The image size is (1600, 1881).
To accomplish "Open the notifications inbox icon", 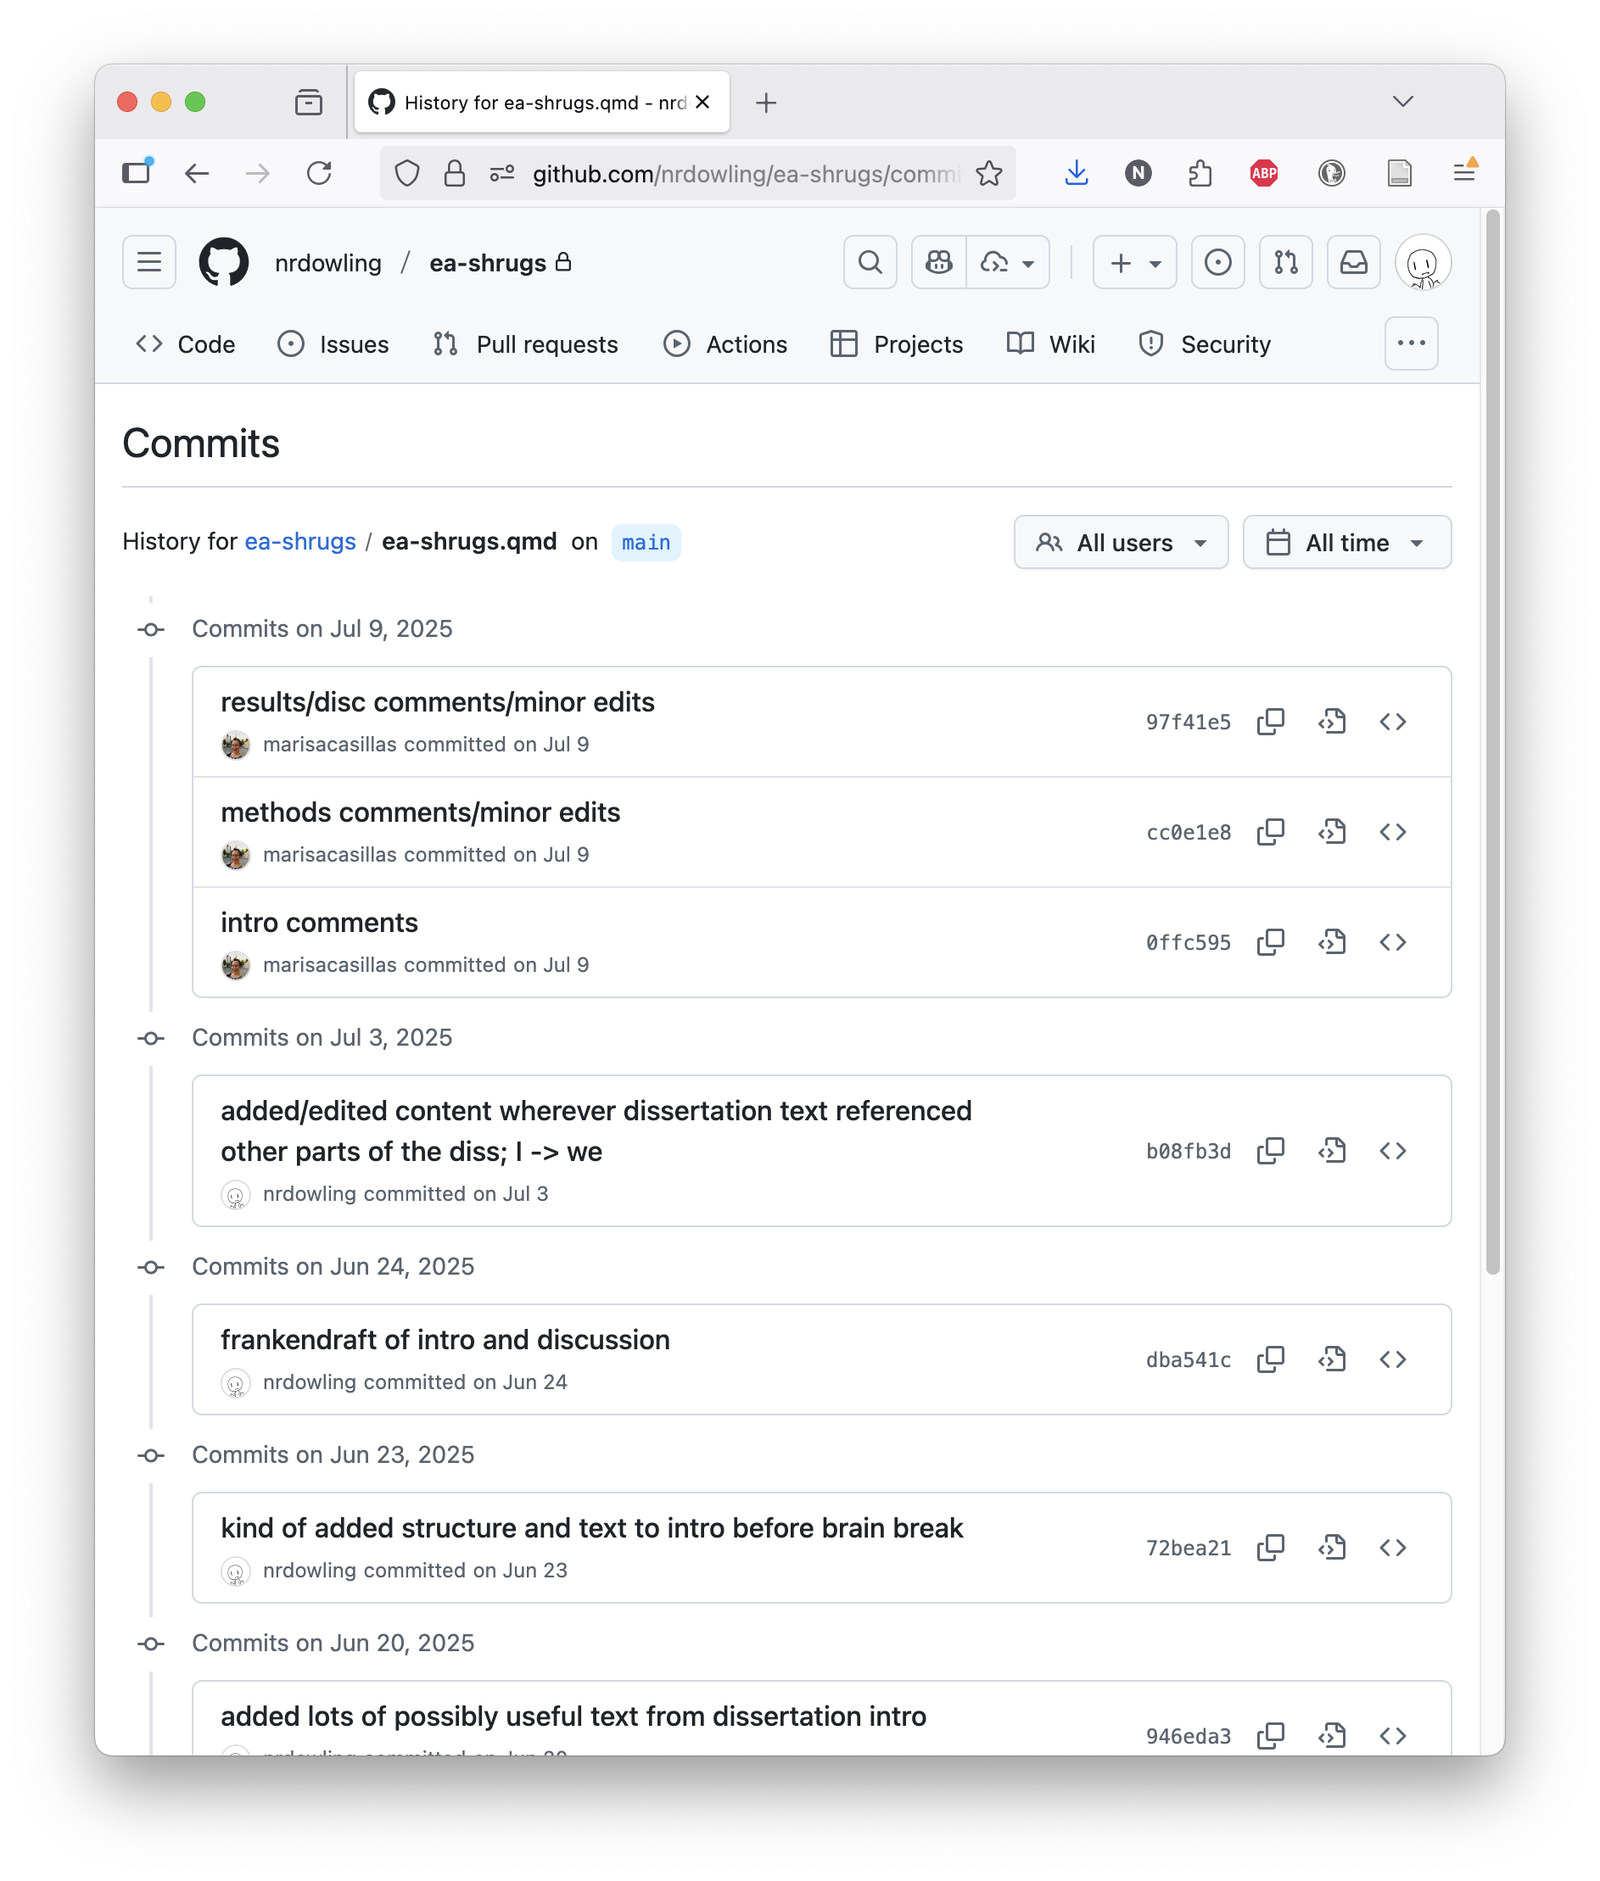I will click(x=1352, y=263).
